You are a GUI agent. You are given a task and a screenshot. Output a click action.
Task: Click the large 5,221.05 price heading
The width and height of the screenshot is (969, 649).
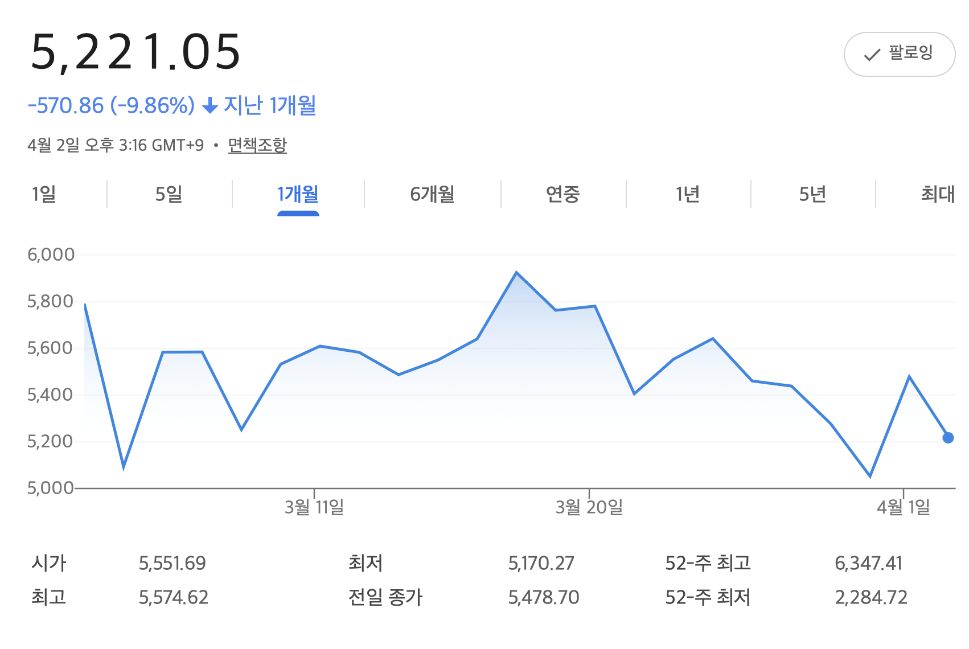click(x=136, y=52)
